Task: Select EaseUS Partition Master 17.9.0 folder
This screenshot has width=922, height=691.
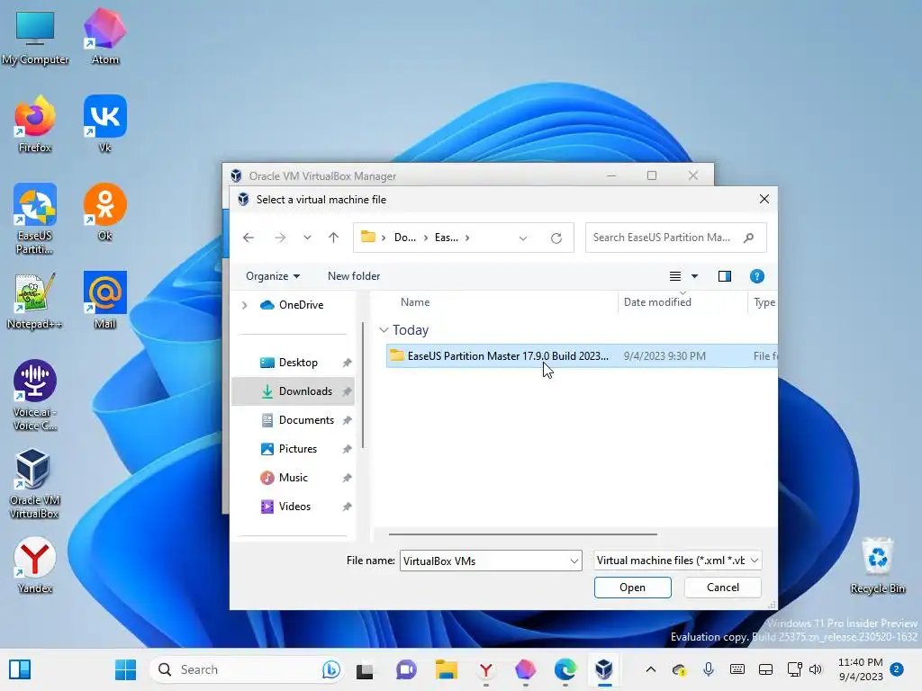Action: (x=582, y=356)
